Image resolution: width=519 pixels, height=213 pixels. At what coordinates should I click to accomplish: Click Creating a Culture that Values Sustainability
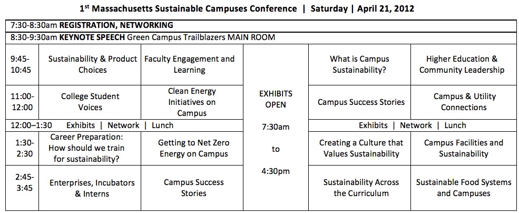(359, 148)
